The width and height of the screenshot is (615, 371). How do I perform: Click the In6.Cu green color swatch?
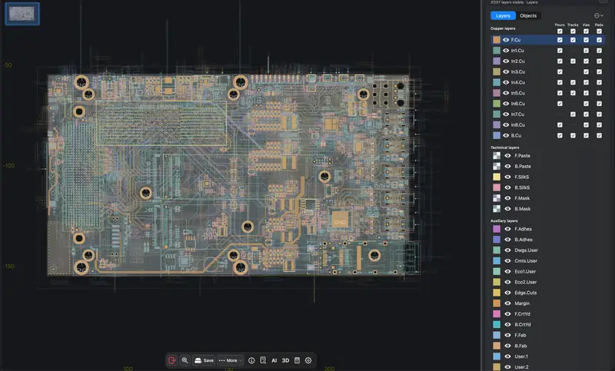(497, 104)
